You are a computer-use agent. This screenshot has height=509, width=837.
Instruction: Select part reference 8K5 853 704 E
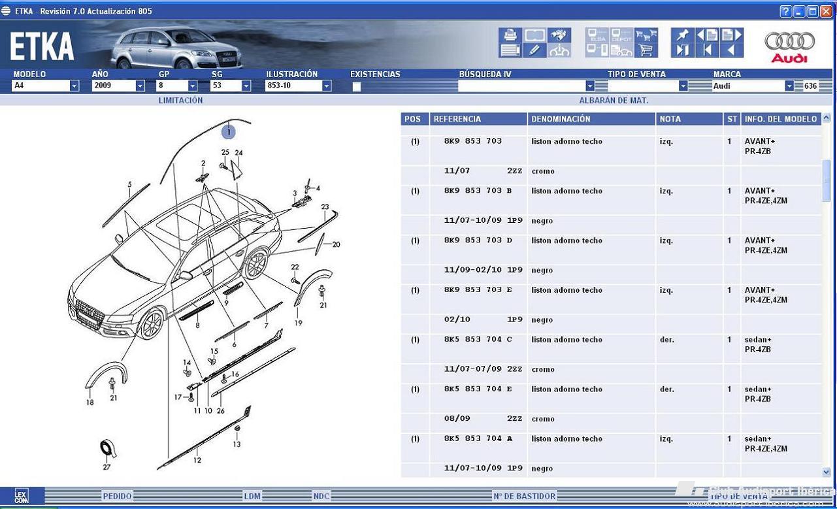(478, 389)
